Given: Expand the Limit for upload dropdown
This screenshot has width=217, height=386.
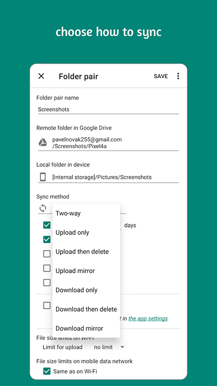Looking at the screenshot, I should coord(109,347).
